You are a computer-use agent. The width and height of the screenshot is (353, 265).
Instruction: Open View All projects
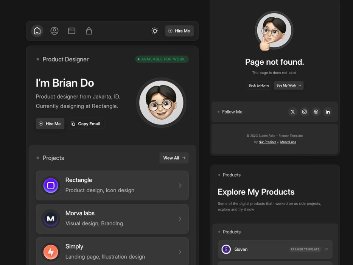[x=174, y=158]
